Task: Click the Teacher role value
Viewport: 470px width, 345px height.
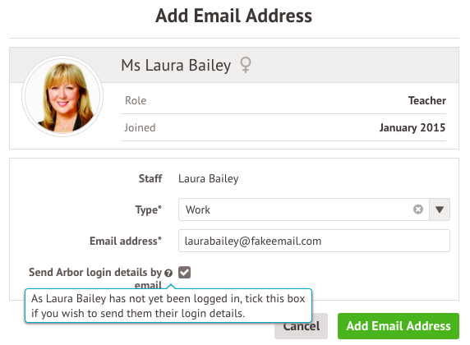Action: pyautogui.click(x=426, y=100)
